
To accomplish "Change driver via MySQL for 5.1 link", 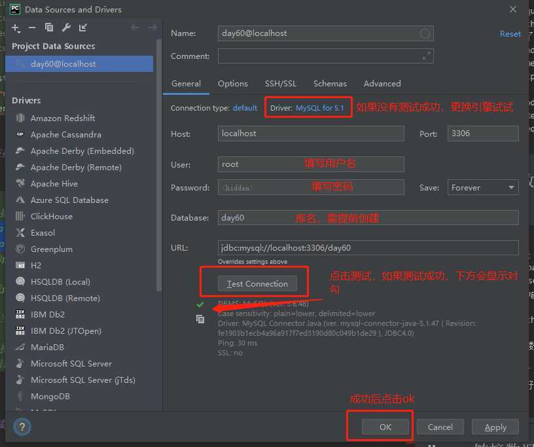I will pos(320,108).
